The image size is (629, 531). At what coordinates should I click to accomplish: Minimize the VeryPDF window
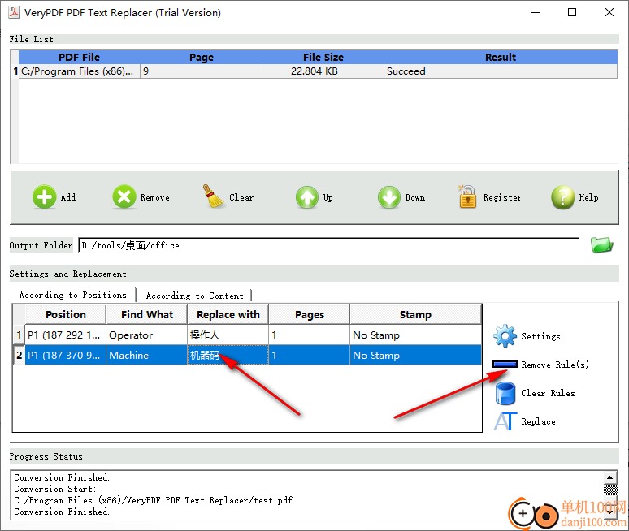tap(536, 12)
